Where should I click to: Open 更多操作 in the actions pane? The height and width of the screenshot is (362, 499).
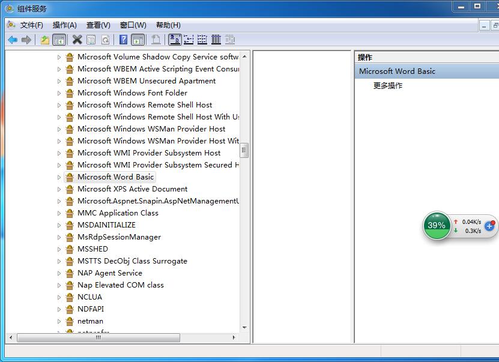[x=388, y=86]
